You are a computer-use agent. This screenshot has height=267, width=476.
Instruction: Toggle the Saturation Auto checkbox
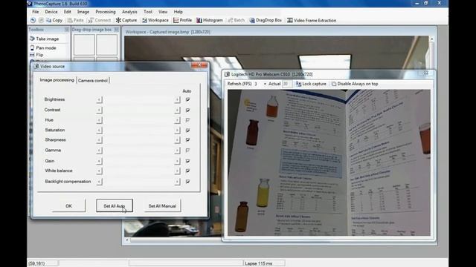coord(187,131)
